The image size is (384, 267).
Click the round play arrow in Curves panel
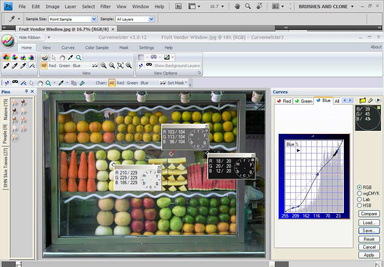pyautogui.click(x=378, y=100)
